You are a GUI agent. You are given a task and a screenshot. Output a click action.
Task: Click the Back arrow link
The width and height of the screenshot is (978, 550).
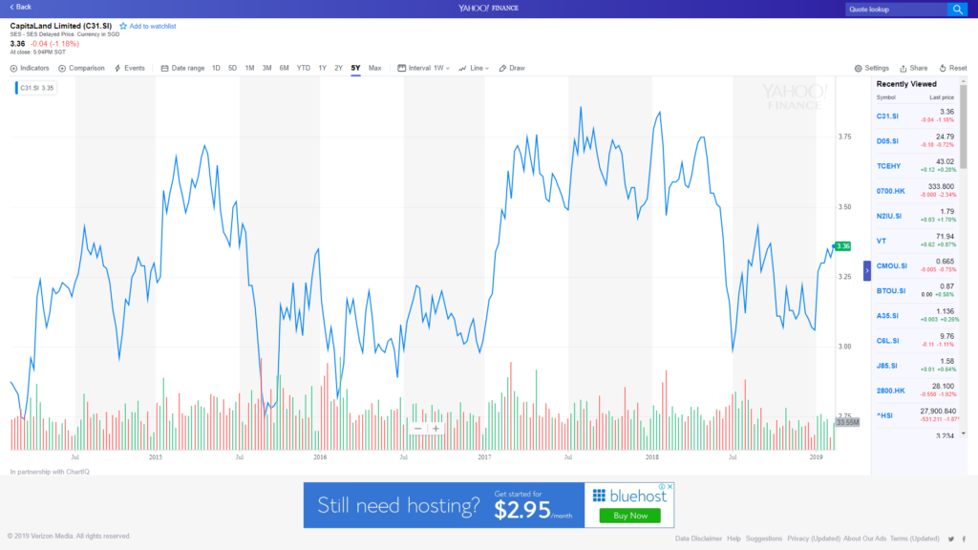tap(20, 7)
